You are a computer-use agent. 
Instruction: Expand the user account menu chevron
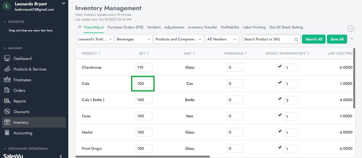tap(63, 3)
